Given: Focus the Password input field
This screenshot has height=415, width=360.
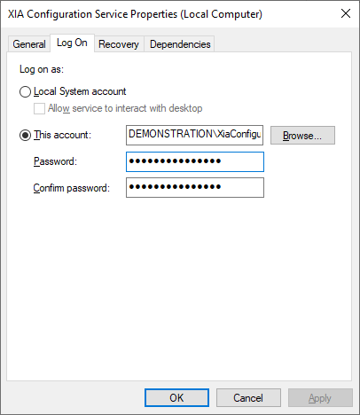Looking at the screenshot, I should tap(195, 161).
